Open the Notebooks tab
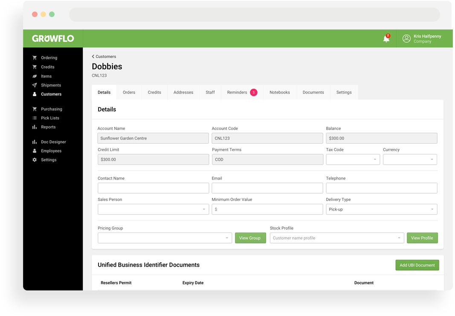The width and height of the screenshot is (455, 316). [x=280, y=92]
